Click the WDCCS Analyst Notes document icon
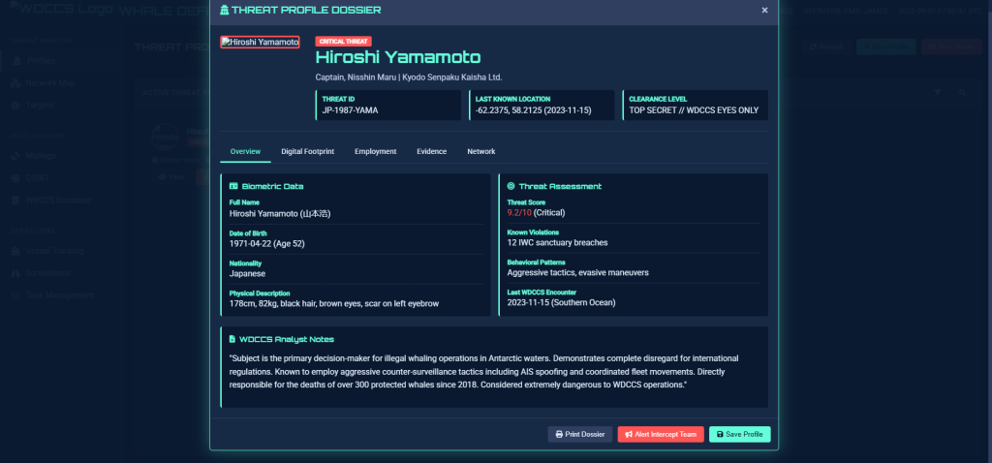The height and width of the screenshot is (463, 992). tap(232, 339)
